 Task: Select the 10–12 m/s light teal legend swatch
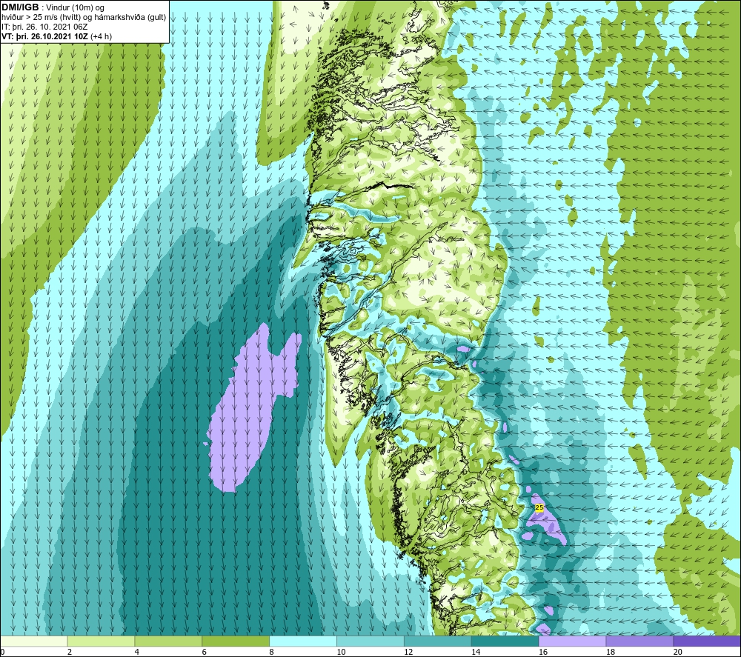click(370, 641)
